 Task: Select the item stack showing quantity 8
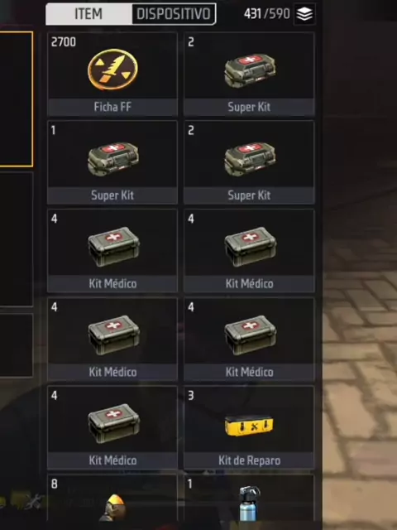[112, 498]
